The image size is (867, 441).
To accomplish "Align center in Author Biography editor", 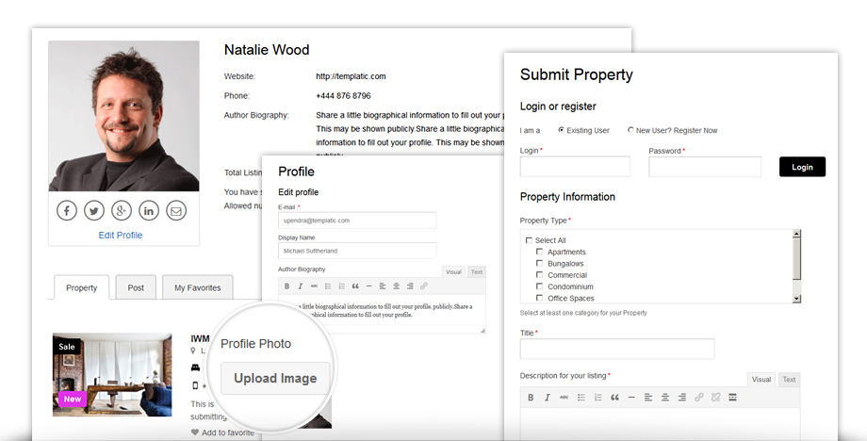I will pos(397,286).
